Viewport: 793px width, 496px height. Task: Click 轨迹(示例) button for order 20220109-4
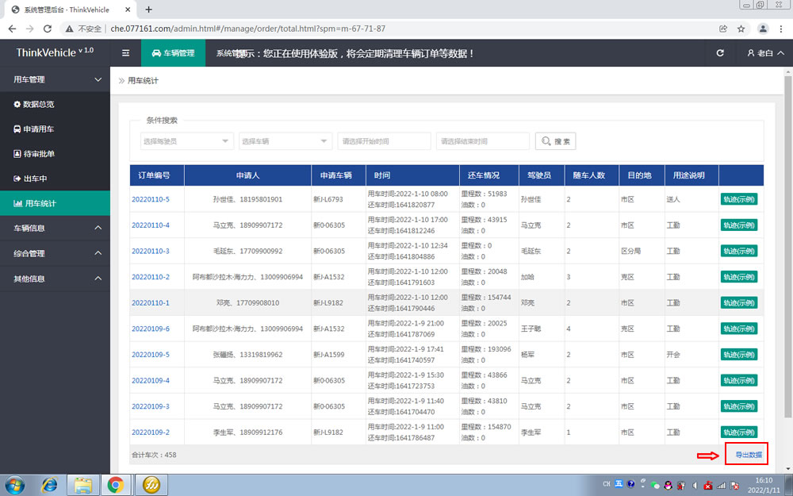[739, 381]
